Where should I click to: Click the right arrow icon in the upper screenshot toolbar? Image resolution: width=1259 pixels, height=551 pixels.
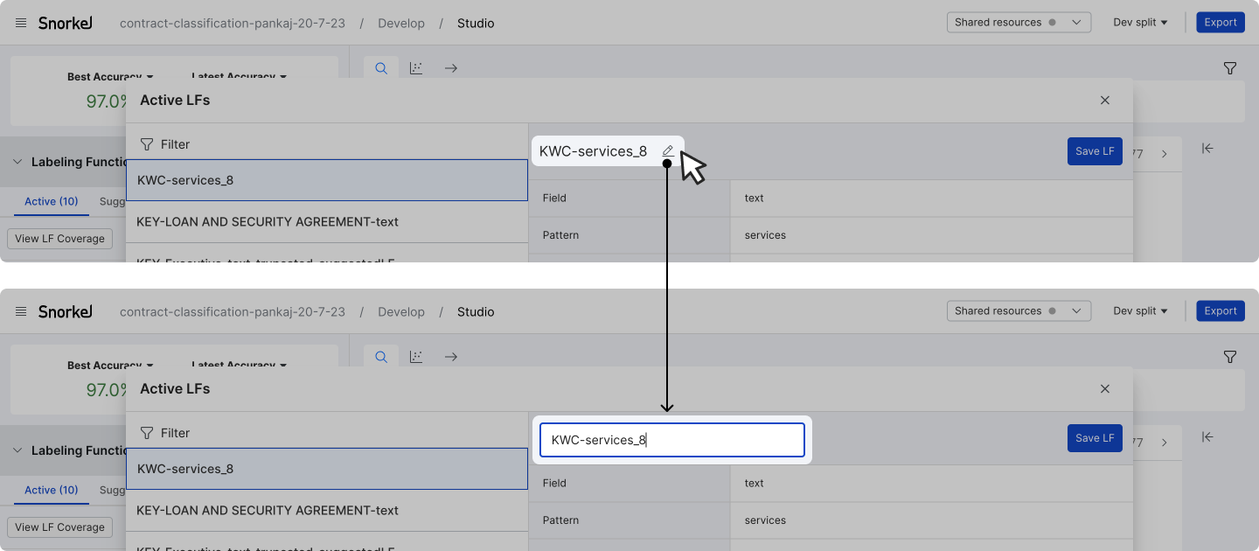(x=451, y=68)
